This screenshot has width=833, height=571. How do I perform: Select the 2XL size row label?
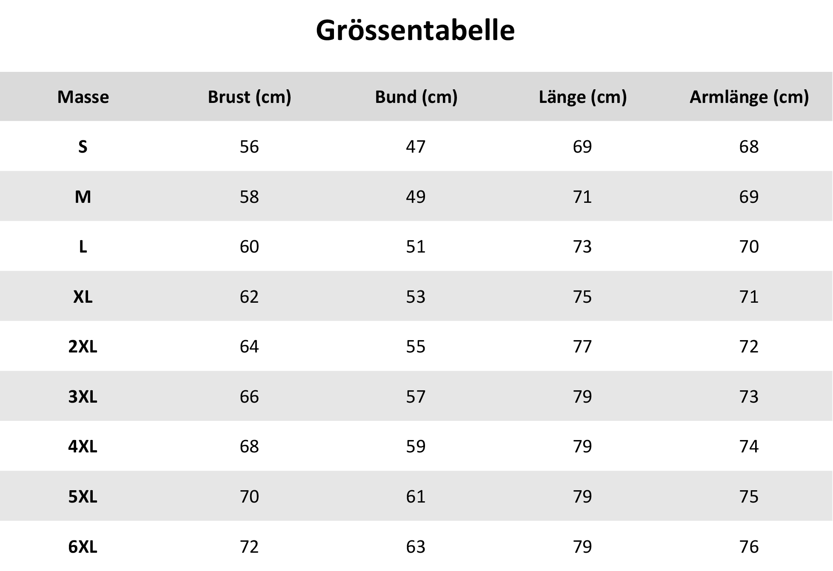(83, 347)
